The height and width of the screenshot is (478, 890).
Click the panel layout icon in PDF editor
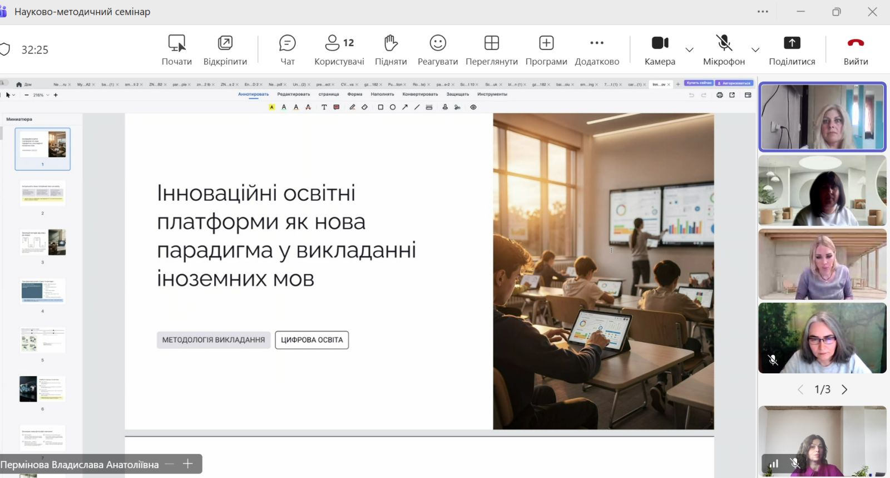click(748, 95)
